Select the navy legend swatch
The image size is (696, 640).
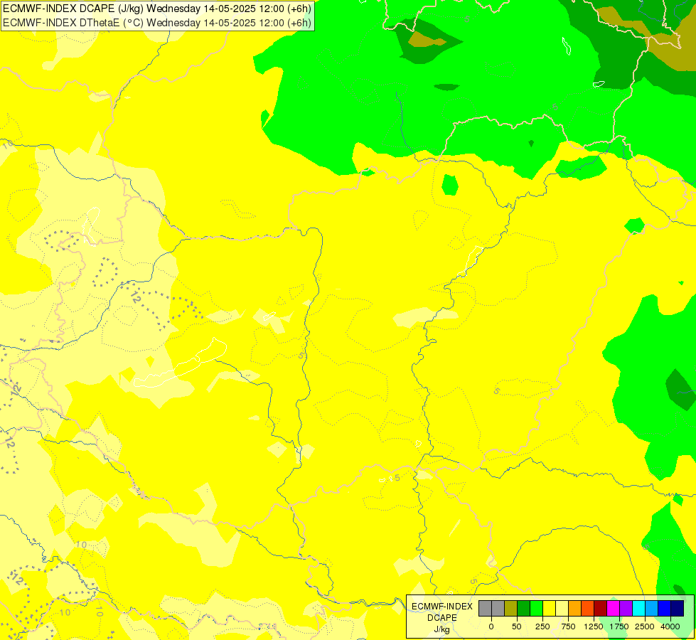pos(677,608)
